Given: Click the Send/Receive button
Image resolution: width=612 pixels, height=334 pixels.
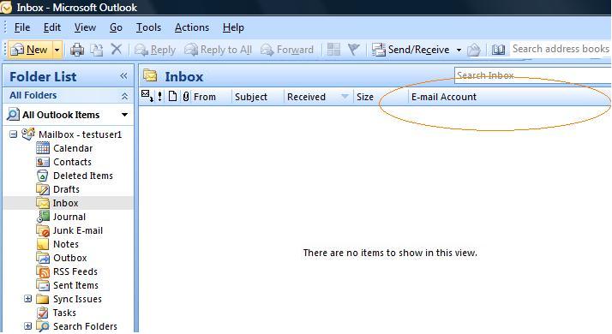Looking at the screenshot, I should [x=411, y=50].
